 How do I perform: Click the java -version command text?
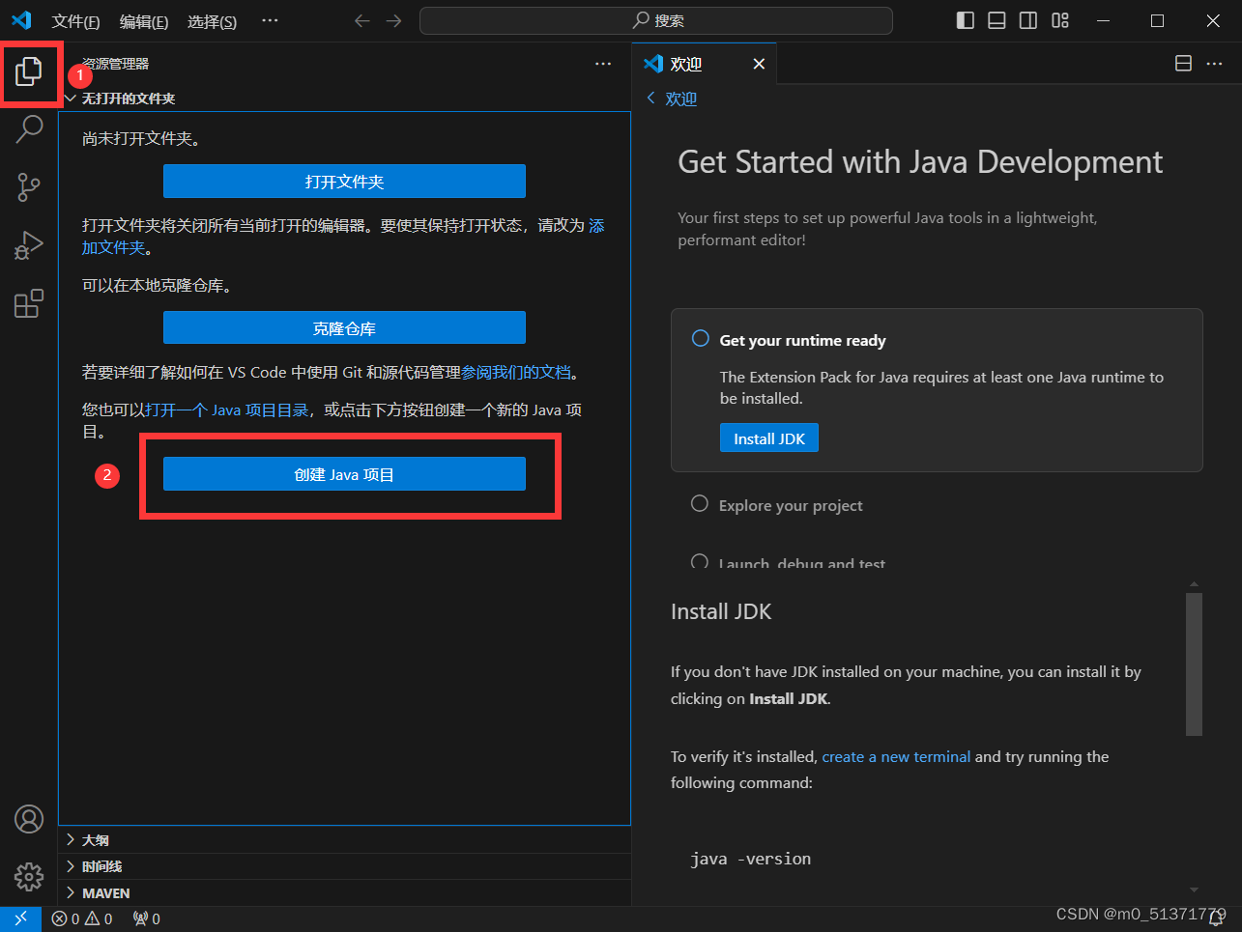751,859
